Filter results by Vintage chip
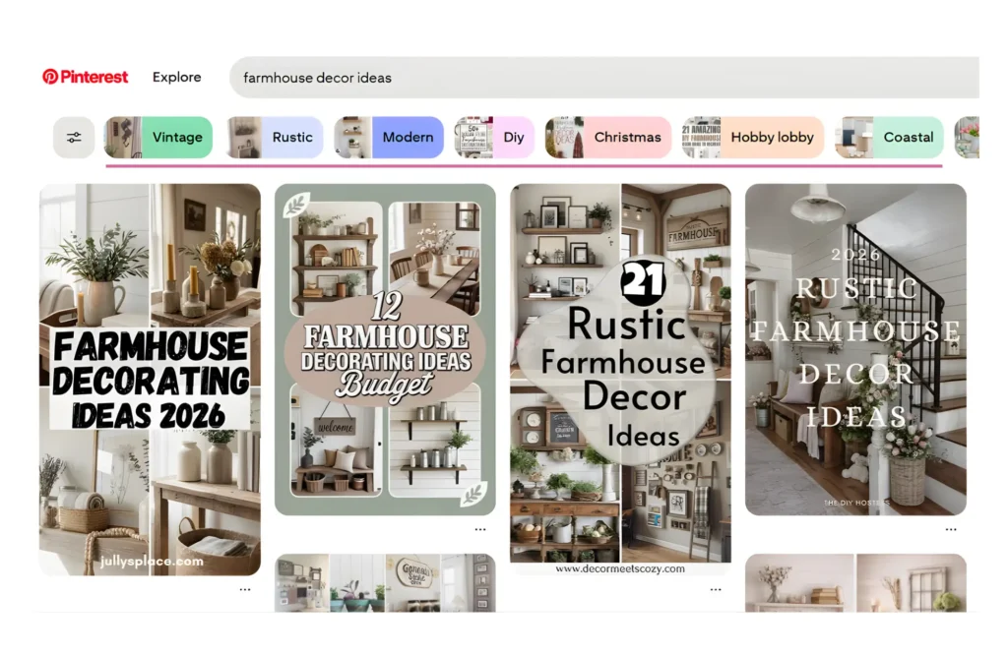The image size is (1008, 655). [x=158, y=138]
